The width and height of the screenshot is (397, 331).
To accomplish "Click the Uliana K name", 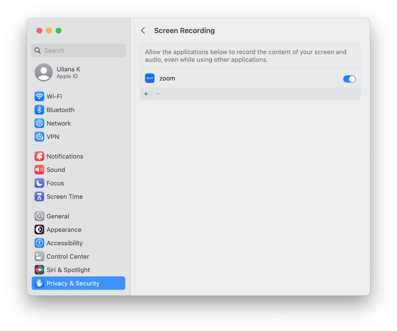I will point(69,69).
